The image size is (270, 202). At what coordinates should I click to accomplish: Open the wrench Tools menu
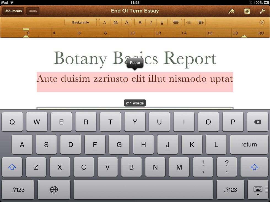click(x=262, y=11)
